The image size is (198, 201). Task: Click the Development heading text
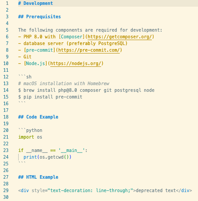[38, 3]
